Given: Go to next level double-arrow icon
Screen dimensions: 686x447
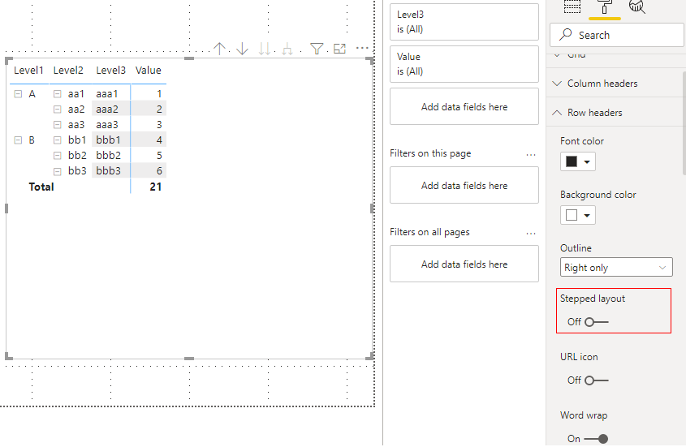Looking at the screenshot, I should point(264,49).
